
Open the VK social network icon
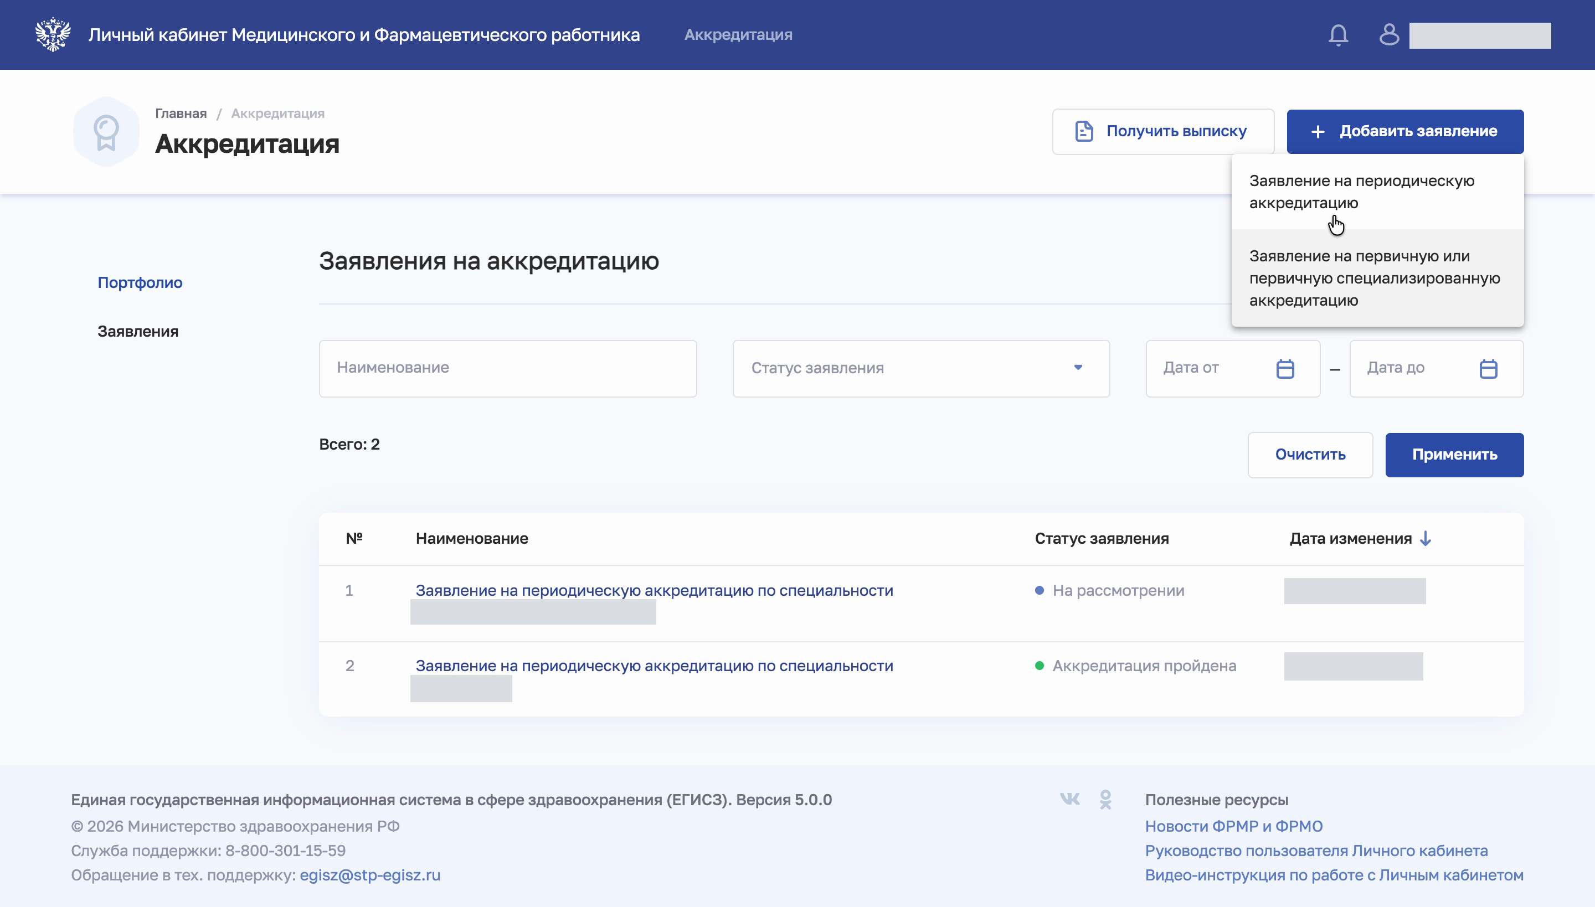pos(1070,798)
